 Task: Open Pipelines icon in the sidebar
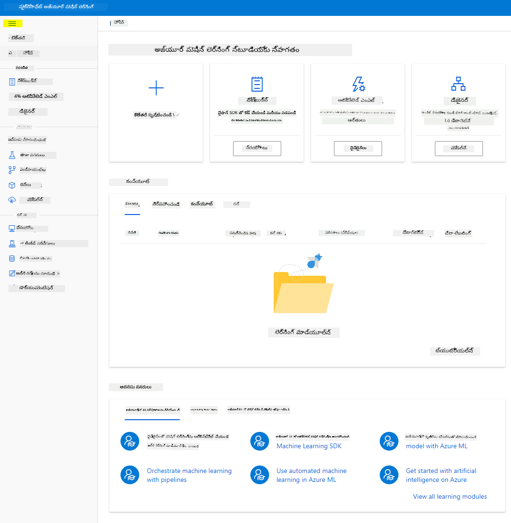pyautogui.click(x=12, y=170)
